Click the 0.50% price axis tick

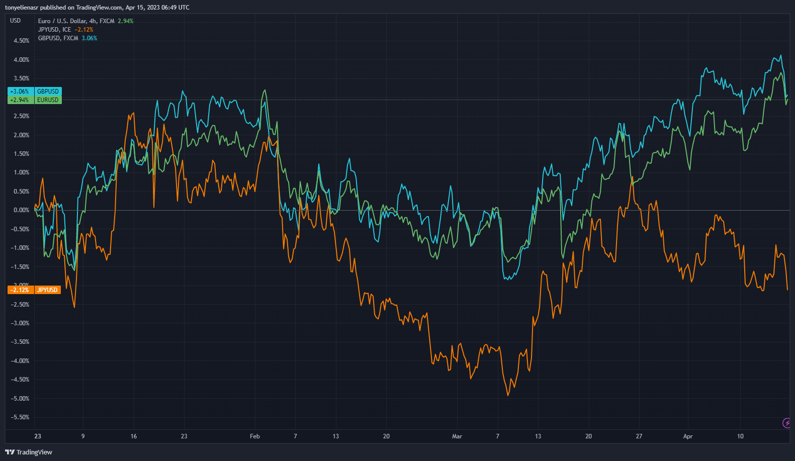(22, 192)
